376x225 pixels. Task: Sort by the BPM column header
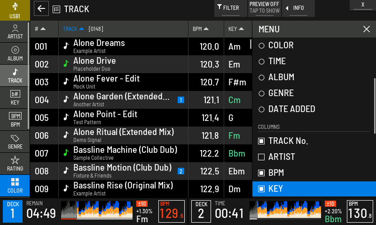pos(206,29)
